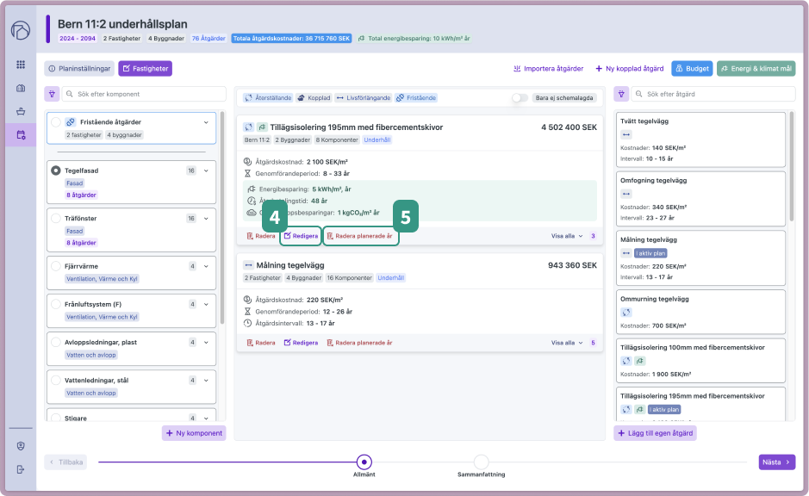The height and width of the screenshot is (496, 809).
Task: Select the Stigare radio button
Action: coord(56,418)
